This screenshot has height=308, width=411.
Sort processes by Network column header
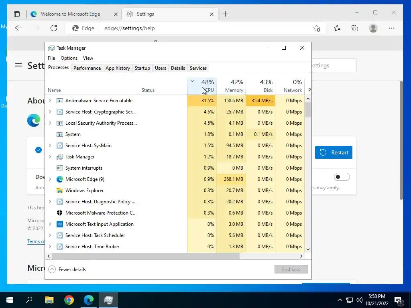point(290,86)
